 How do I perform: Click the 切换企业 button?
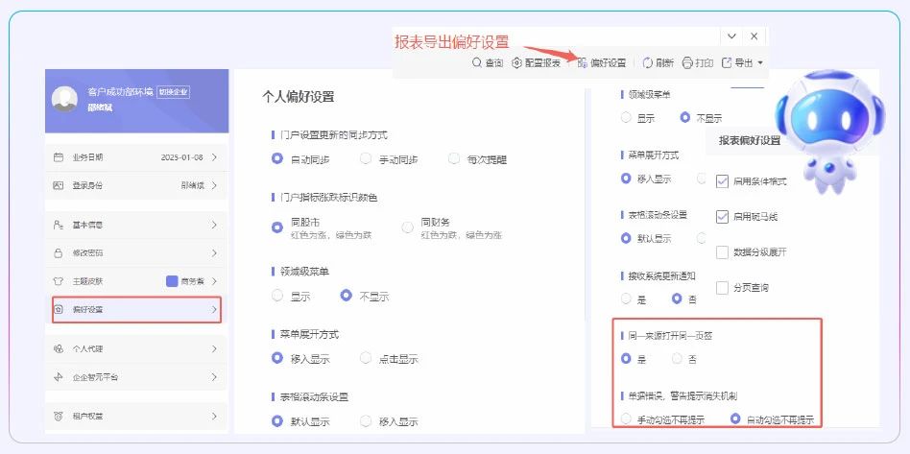(174, 92)
